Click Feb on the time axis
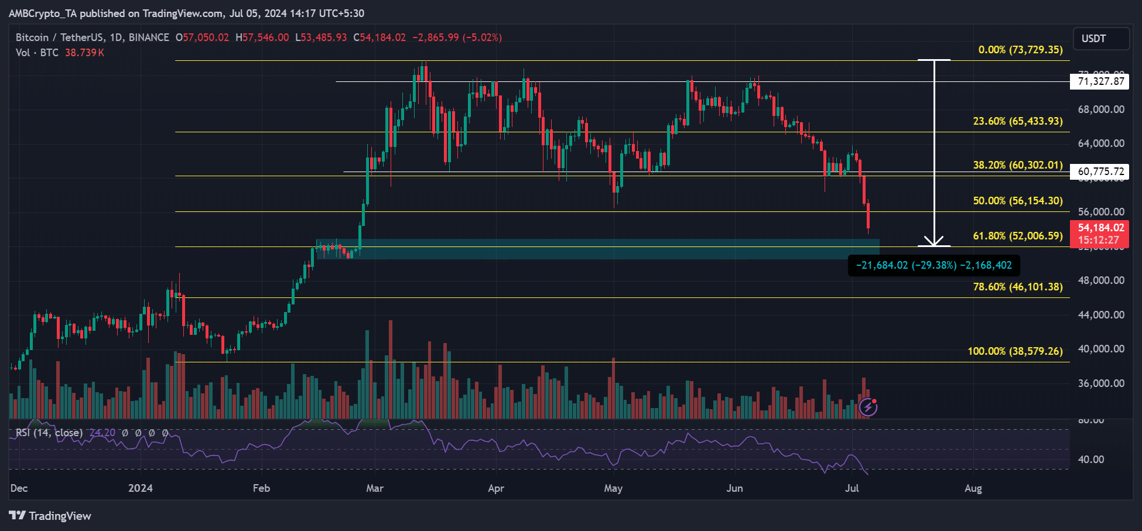Screen dimensions: 1142x531 point(261,488)
